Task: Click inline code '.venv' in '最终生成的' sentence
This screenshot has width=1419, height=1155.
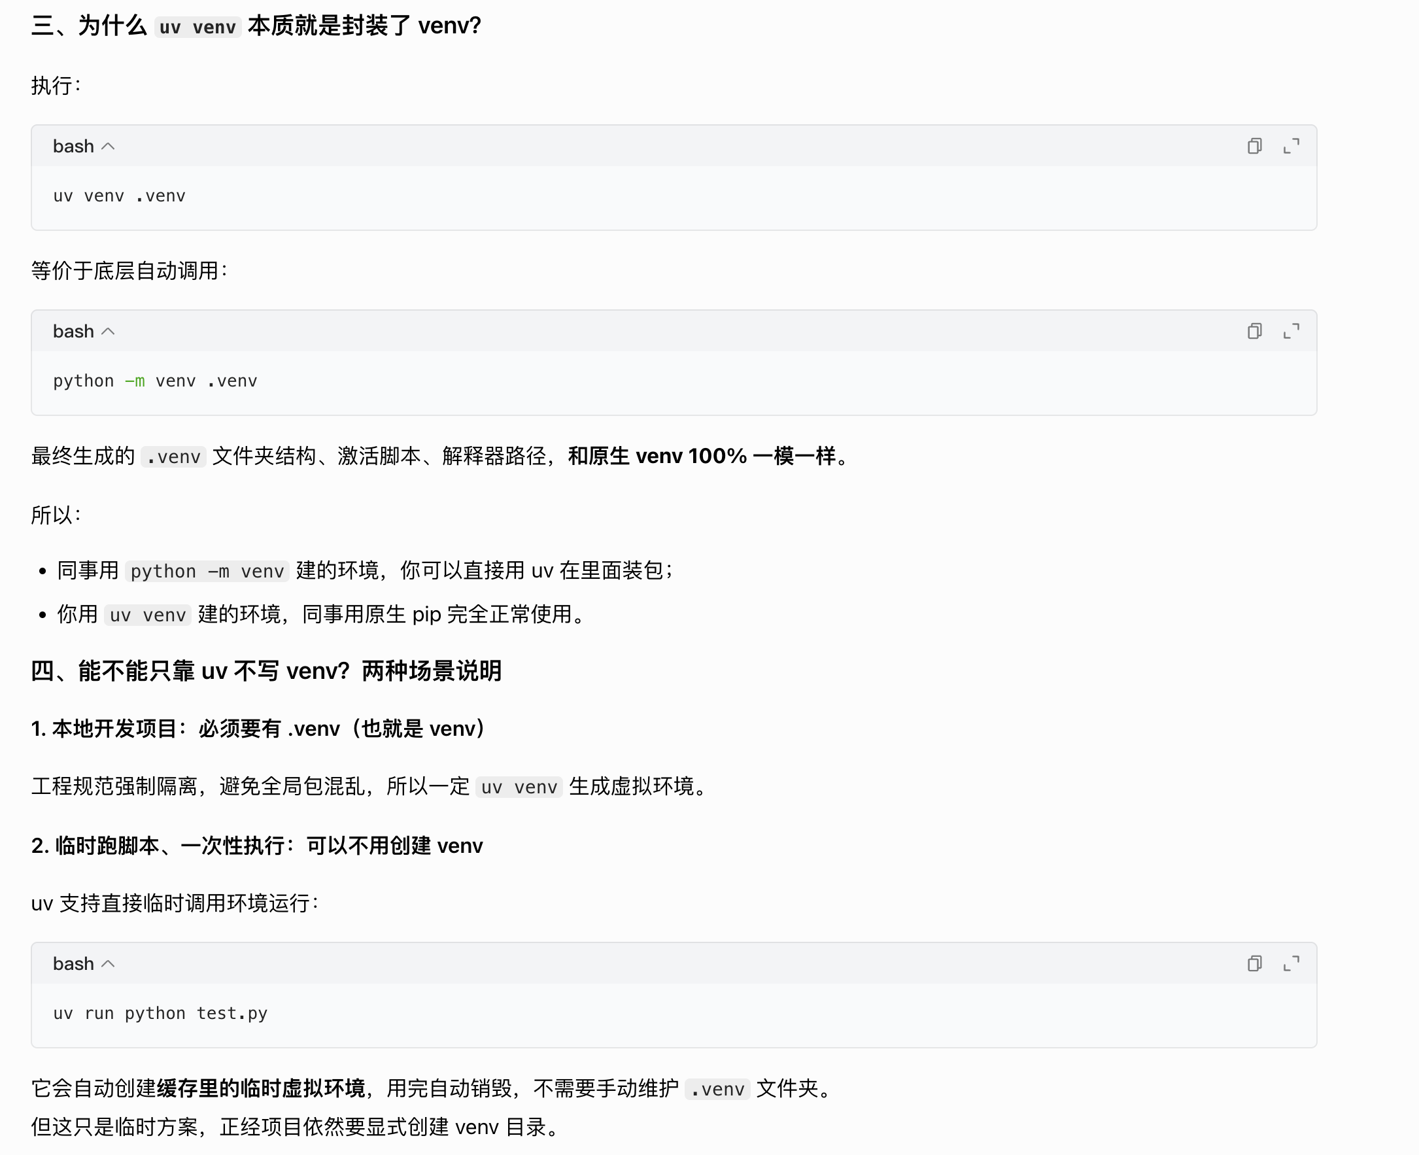Action: coord(174,457)
